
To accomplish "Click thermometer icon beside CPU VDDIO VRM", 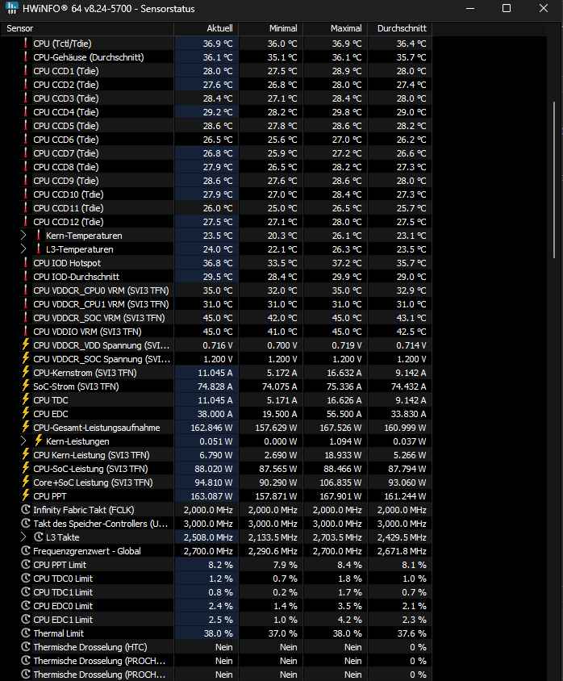I will (x=26, y=332).
